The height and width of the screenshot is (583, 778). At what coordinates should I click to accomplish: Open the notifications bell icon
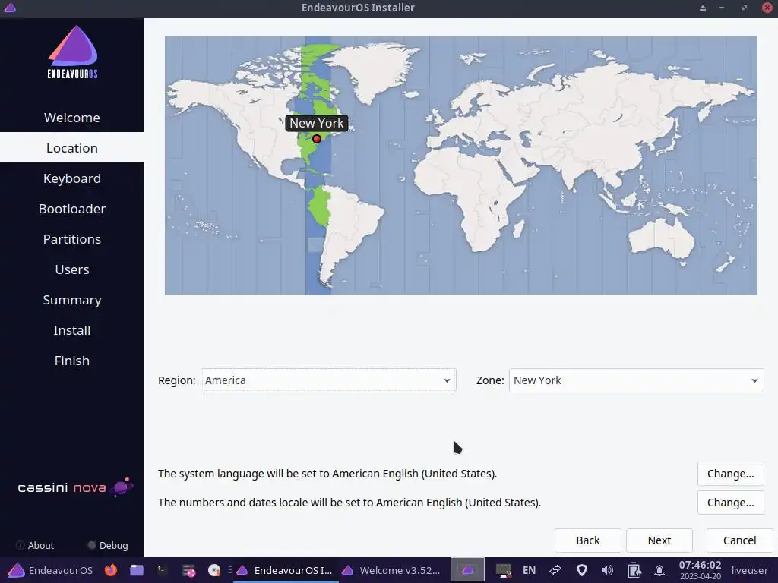[x=659, y=571]
